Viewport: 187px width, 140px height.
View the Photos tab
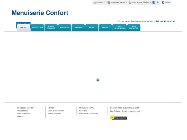pos(105,27)
